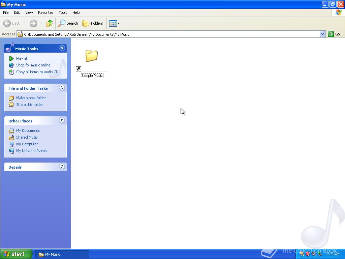
Task: Open the File menu
Action: click(x=5, y=12)
